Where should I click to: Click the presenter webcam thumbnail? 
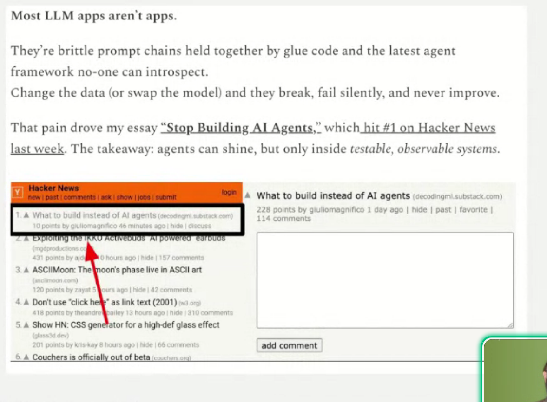(515, 370)
